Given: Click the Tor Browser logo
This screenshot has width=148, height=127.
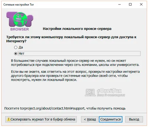Looking at the screenshot, I should coord(20,21).
